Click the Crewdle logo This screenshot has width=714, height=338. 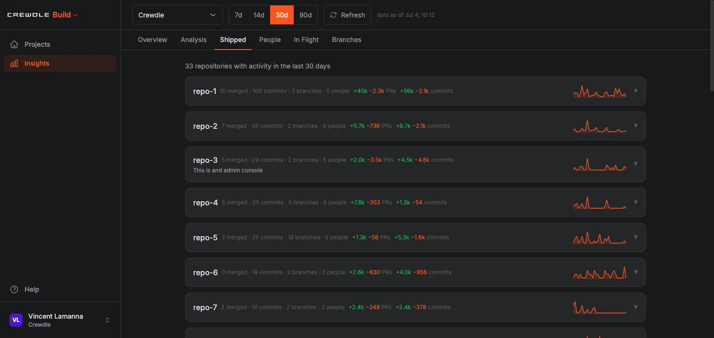point(28,15)
